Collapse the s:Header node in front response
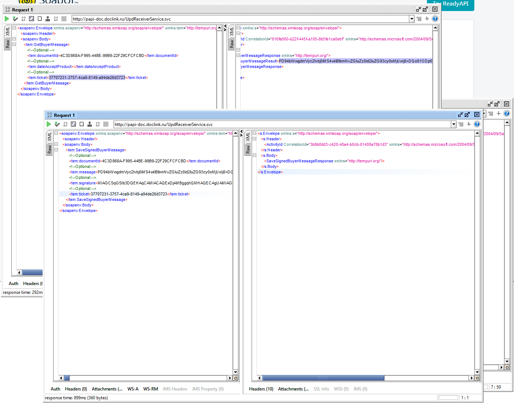This screenshot has width=514, height=407. tap(254, 139)
